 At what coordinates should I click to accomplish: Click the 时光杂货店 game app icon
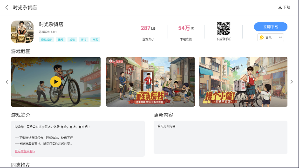[22, 32]
